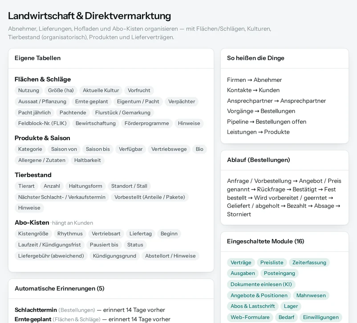Open the Mahnwesen module tag
Image resolution: width=357 pixels, height=323 pixels.
311,295
